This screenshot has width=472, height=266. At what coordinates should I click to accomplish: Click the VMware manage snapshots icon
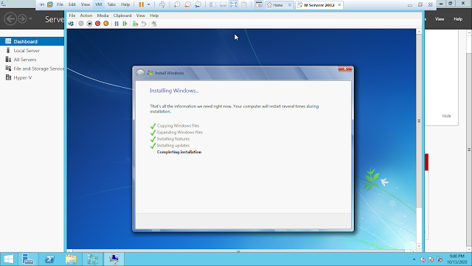[198, 4]
